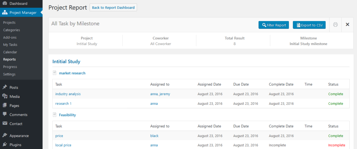Click Project summary value 'Intitial Study'
The height and width of the screenshot is (149, 357).
click(87, 44)
